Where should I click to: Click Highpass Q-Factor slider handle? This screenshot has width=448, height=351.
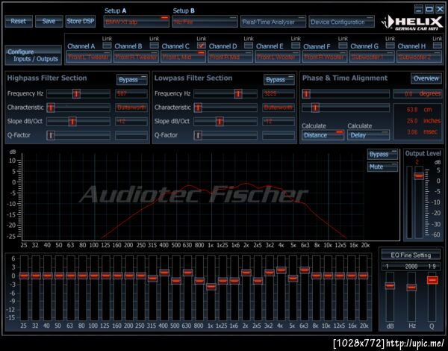tap(51, 135)
